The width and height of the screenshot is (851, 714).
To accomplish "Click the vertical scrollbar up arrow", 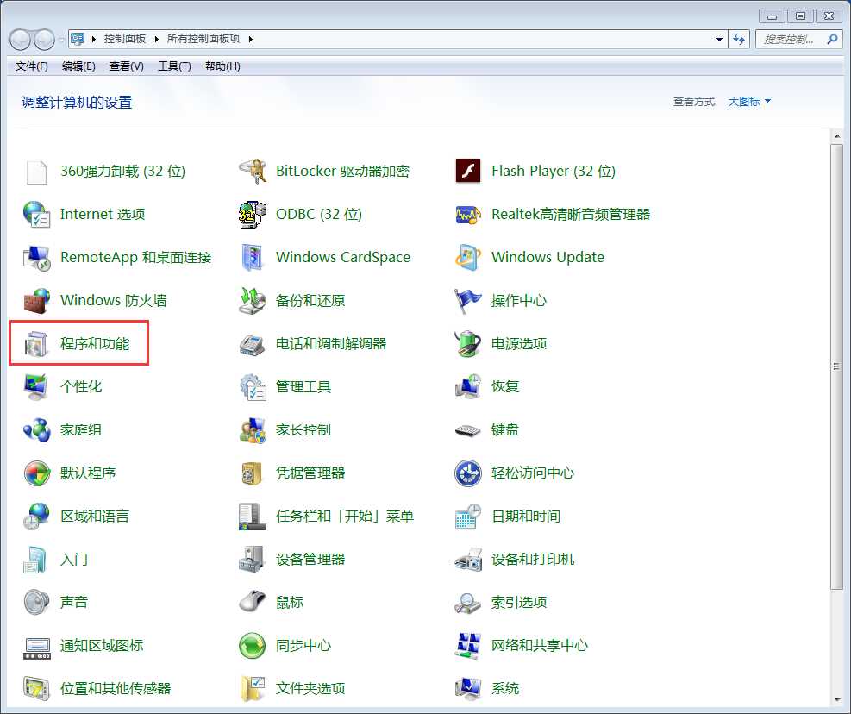I will point(837,136).
